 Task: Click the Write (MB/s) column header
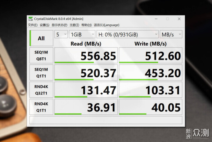tap(151, 44)
